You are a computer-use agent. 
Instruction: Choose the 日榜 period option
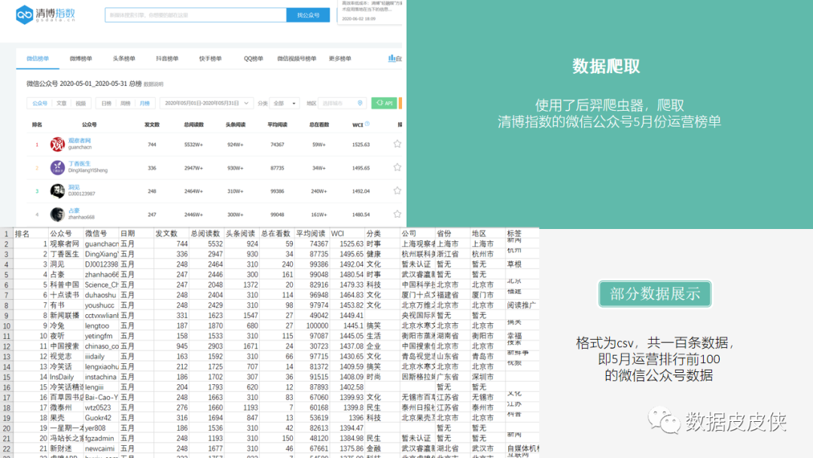tap(106, 103)
